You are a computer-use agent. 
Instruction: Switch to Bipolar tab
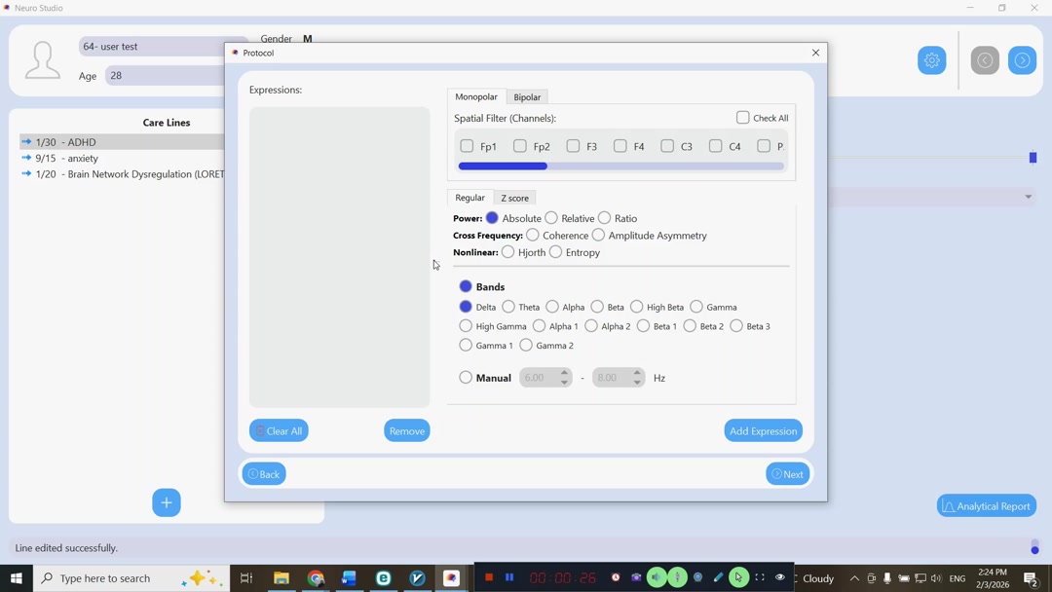click(527, 97)
